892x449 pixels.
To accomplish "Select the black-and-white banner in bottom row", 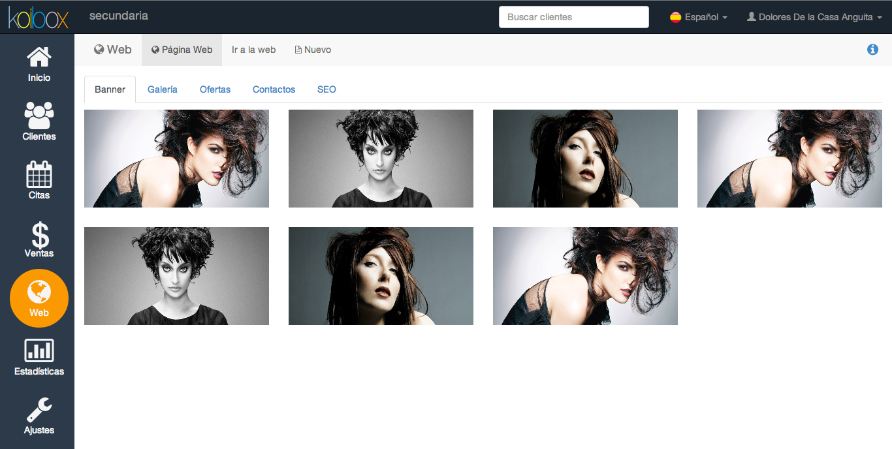I will pos(176,276).
